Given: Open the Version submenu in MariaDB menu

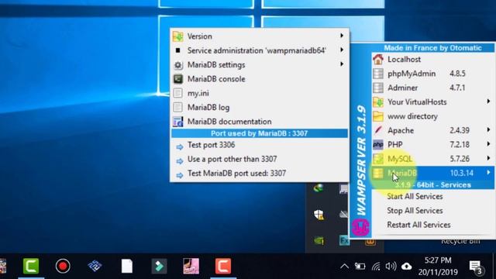Looking at the screenshot, I should coord(260,36).
